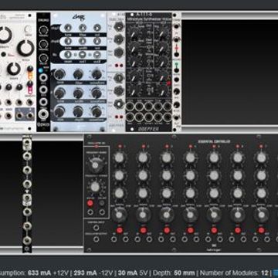Click the dark oscillator stop button beside the red one
This screenshot has height=278, width=278.
pyautogui.click(x=102, y=203)
